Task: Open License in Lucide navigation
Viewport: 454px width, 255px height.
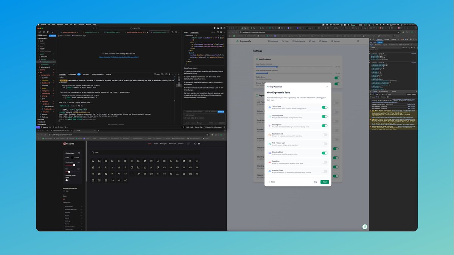Action: 181,144
